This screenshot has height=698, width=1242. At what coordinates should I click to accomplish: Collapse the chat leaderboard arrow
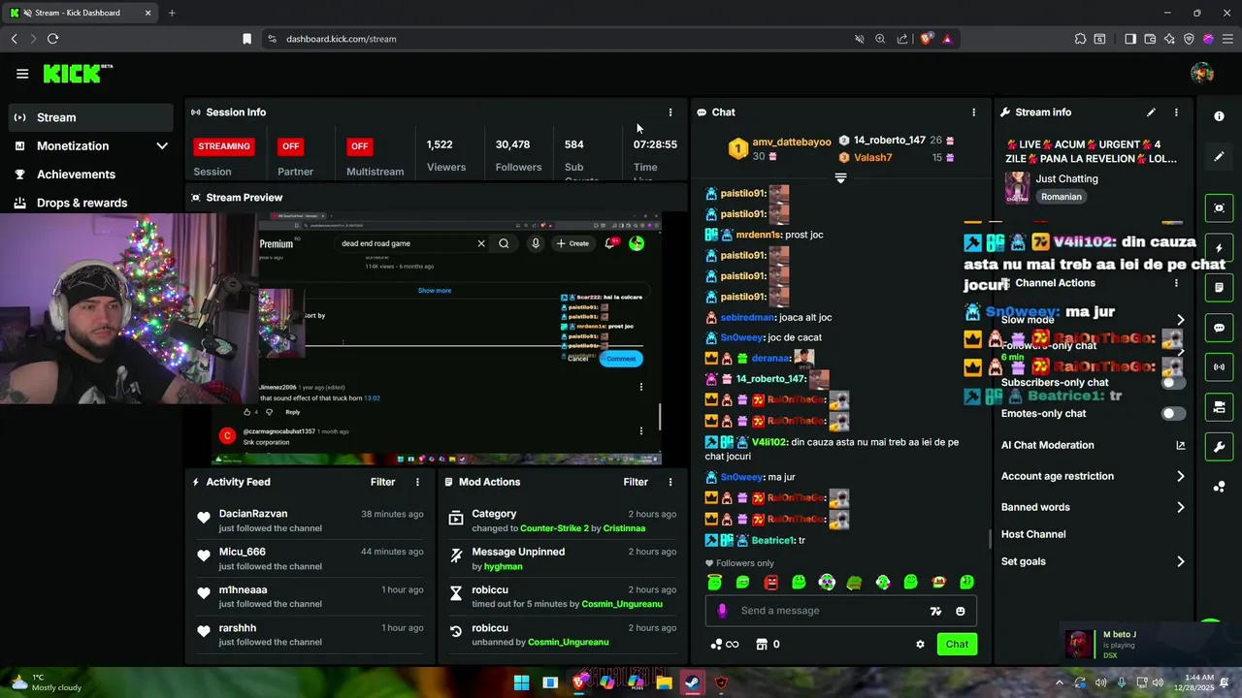click(840, 178)
